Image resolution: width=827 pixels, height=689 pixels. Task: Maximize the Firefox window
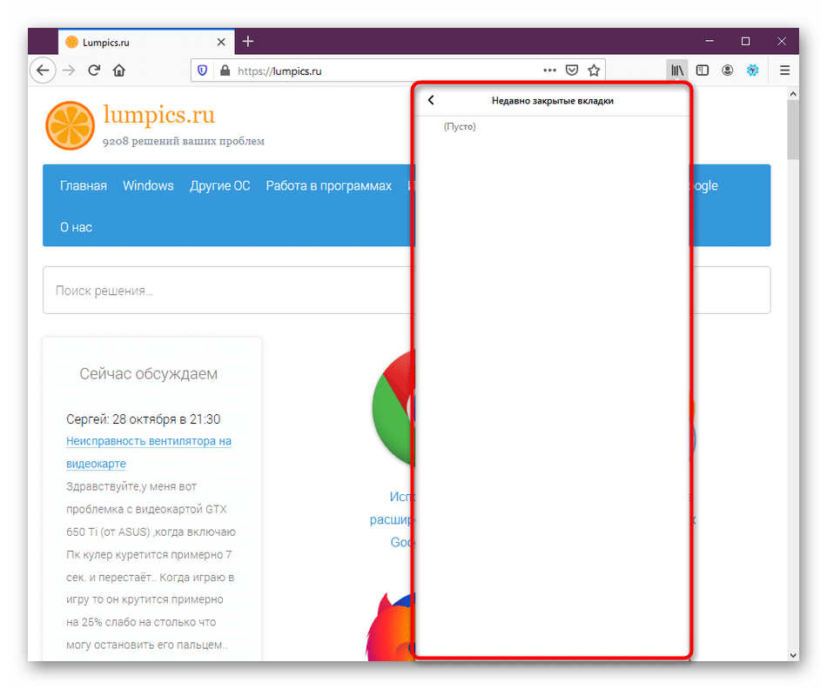[x=745, y=41]
